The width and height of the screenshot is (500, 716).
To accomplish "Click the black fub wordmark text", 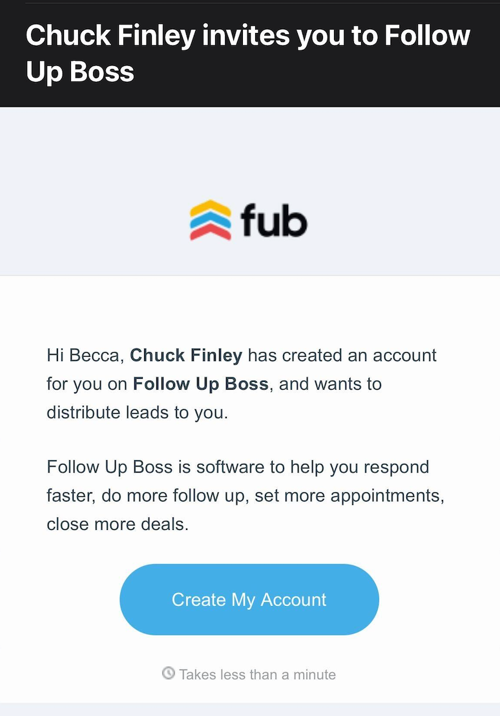I will 274,220.
